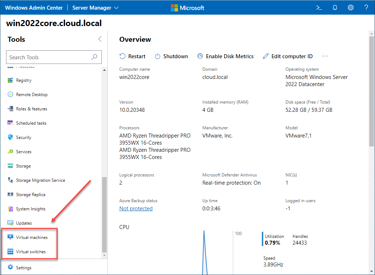Click the Storage tool icon

[10, 166]
